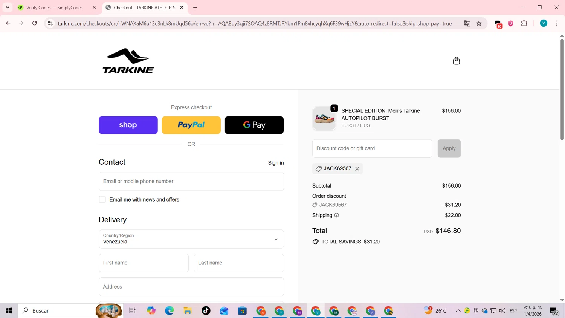Image resolution: width=565 pixels, height=318 pixels.
Task: View site information icon in address bar
Action: tap(50, 23)
